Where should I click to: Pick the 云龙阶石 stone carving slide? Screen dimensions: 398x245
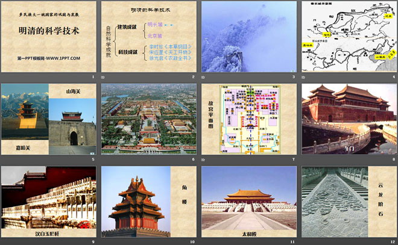tap(349, 201)
